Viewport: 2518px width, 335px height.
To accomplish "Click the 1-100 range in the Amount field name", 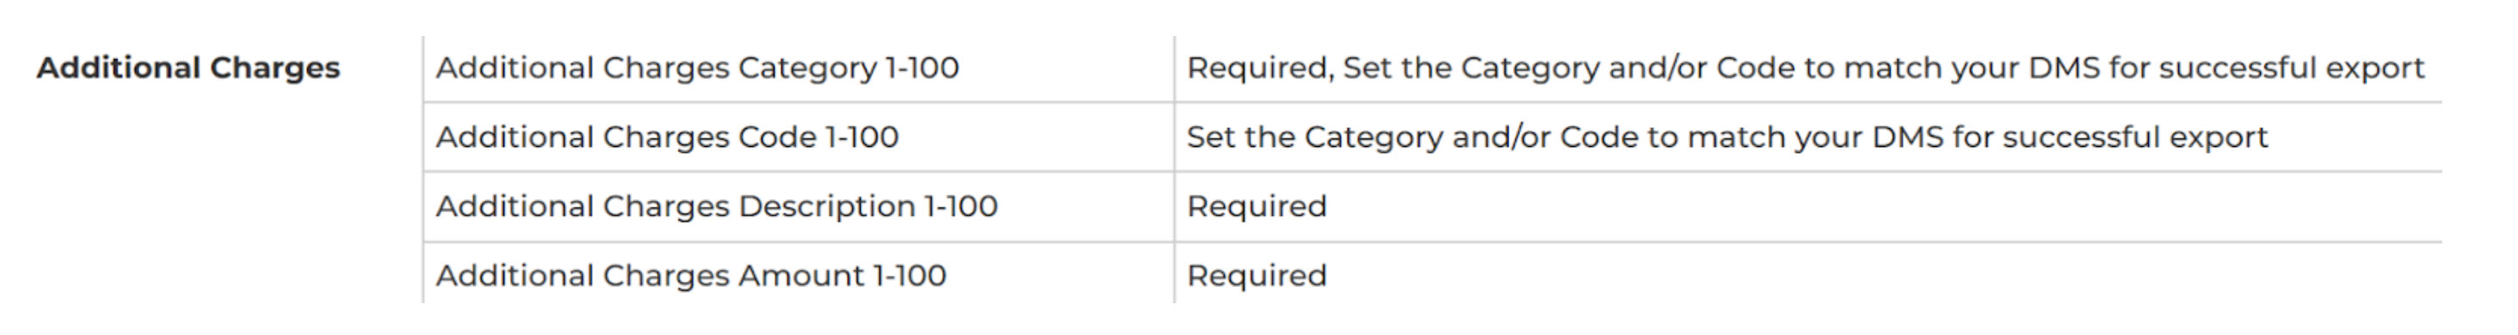I will coord(909,276).
